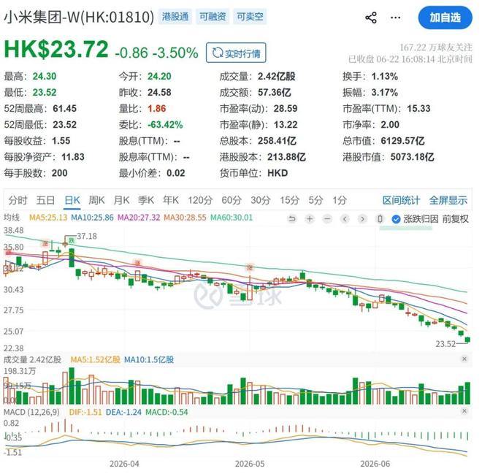Click the MA20:27.32 moving average label
The height and width of the screenshot is (474, 482).
coord(139,218)
